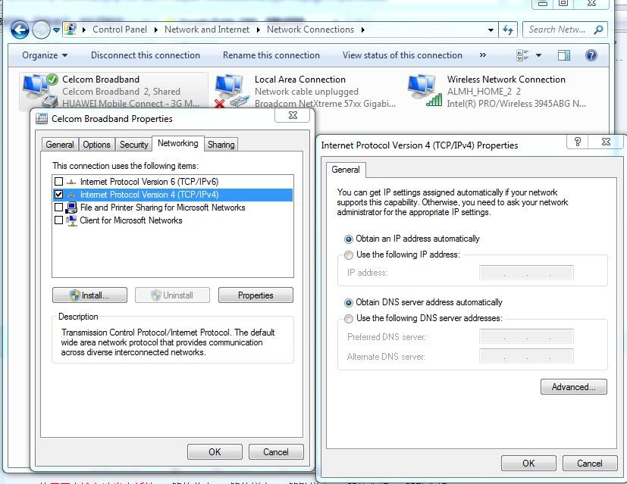Expand the change view dropdown arrow
The height and width of the screenshot is (484, 627).
click(x=539, y=55)
